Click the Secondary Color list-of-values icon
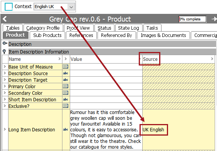The width and height of the screenshot is (217, 151). pos(66,93)
